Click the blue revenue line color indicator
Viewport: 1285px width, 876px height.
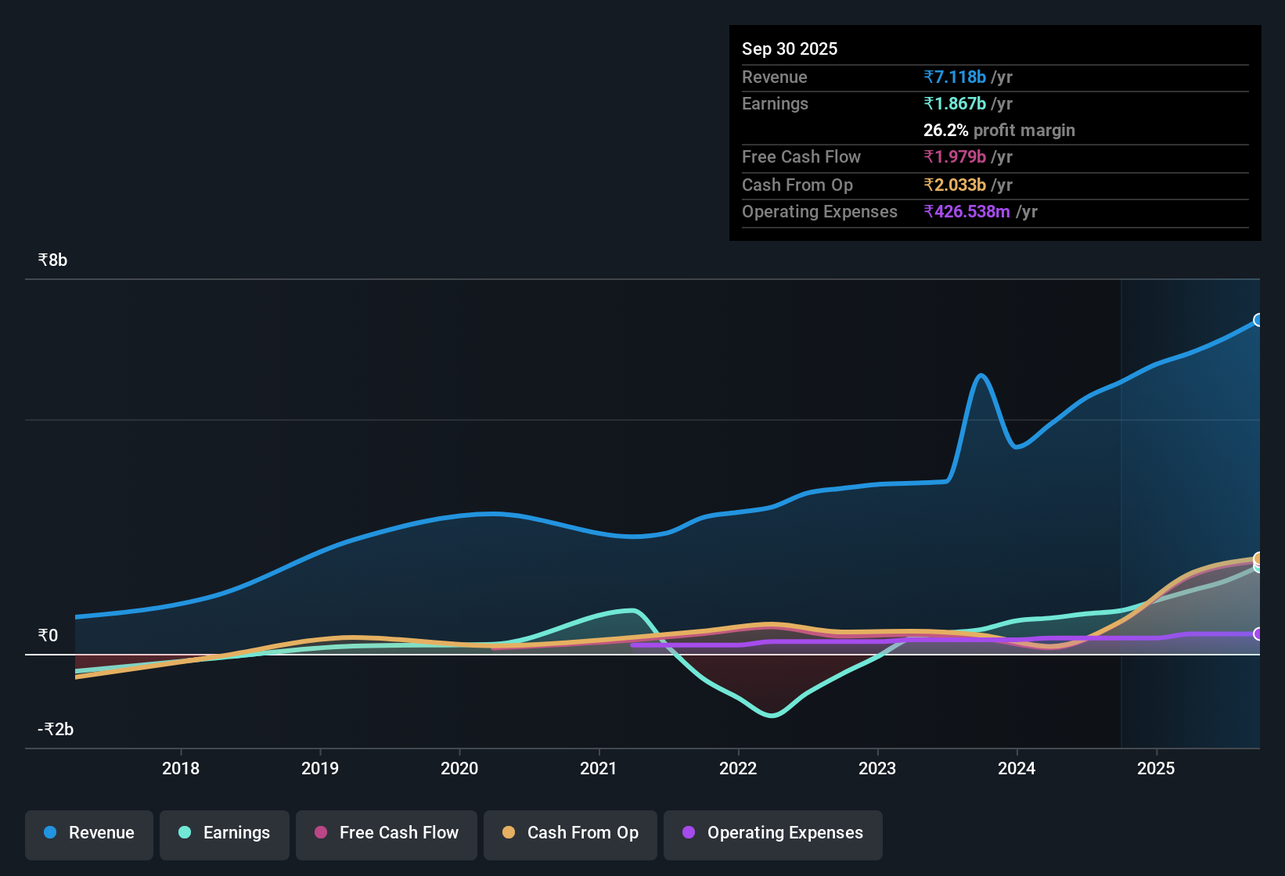(x=49, y=833)
